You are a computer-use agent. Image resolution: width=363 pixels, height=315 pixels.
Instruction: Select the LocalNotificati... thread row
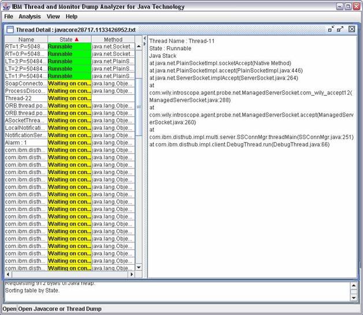[x=70, y=128]
